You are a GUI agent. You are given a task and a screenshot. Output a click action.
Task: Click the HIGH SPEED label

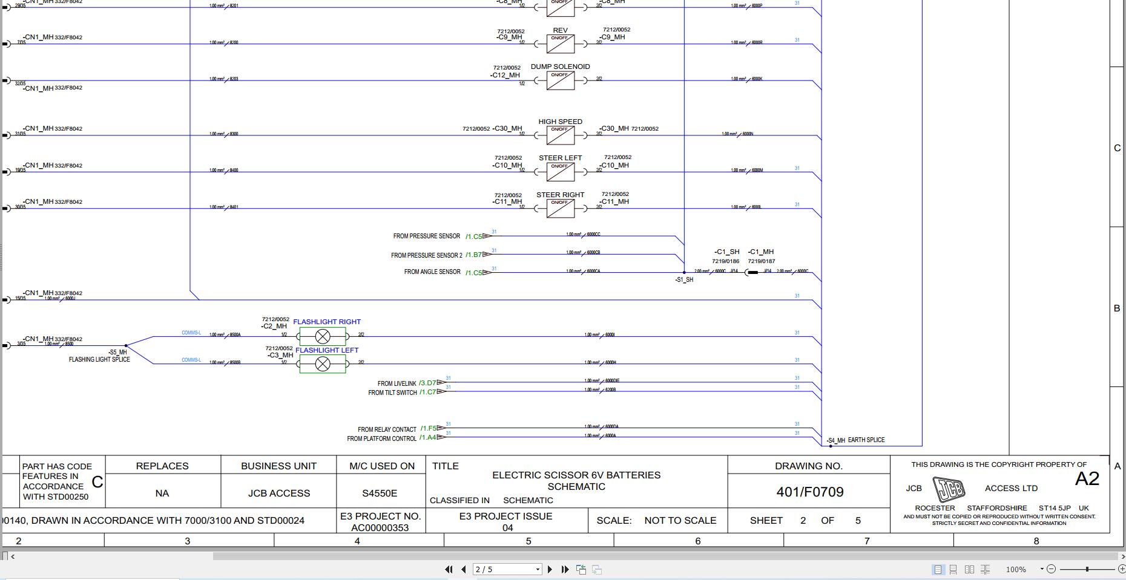561,122
